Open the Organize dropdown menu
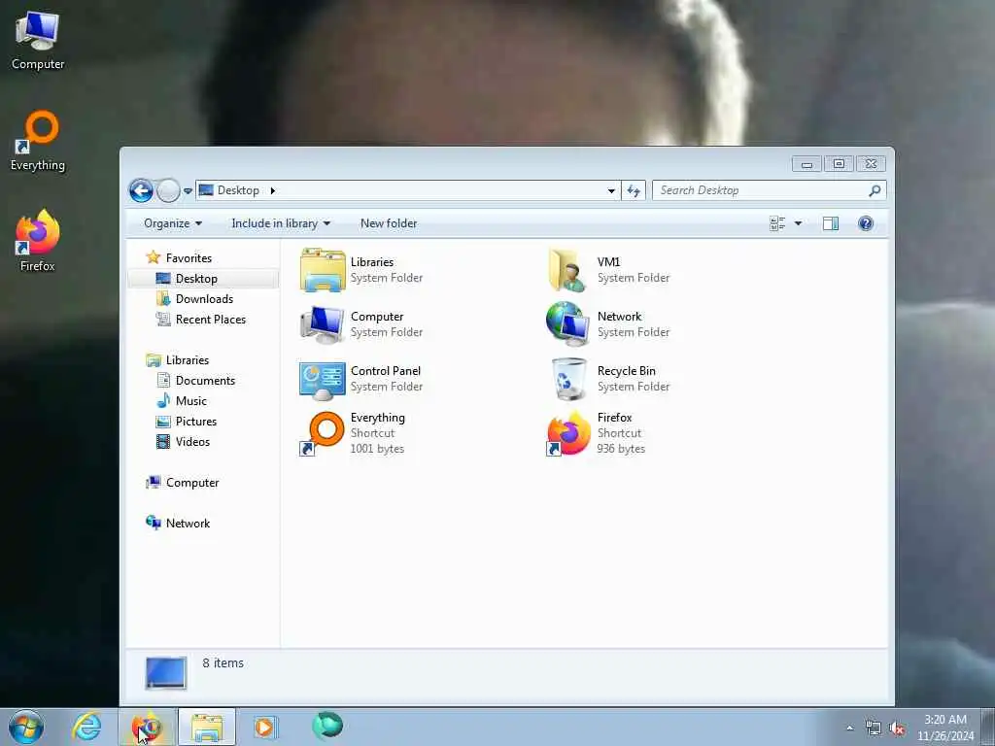The width and height of the screenshot is (995, 746). point(173,223)
